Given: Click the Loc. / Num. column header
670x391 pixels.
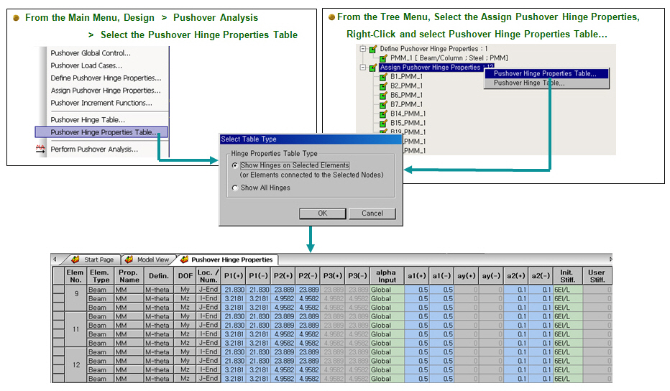Looking at the screenshot, I should point(208,276).
